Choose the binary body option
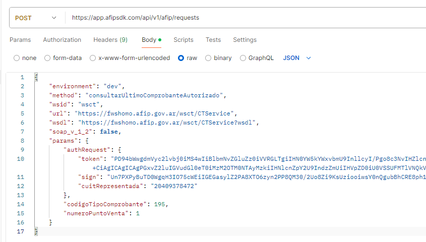Viewport: 426px width, 242px height. 208,58
